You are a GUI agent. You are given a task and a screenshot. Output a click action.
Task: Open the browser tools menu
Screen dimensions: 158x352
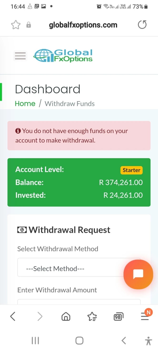point(145,316)
